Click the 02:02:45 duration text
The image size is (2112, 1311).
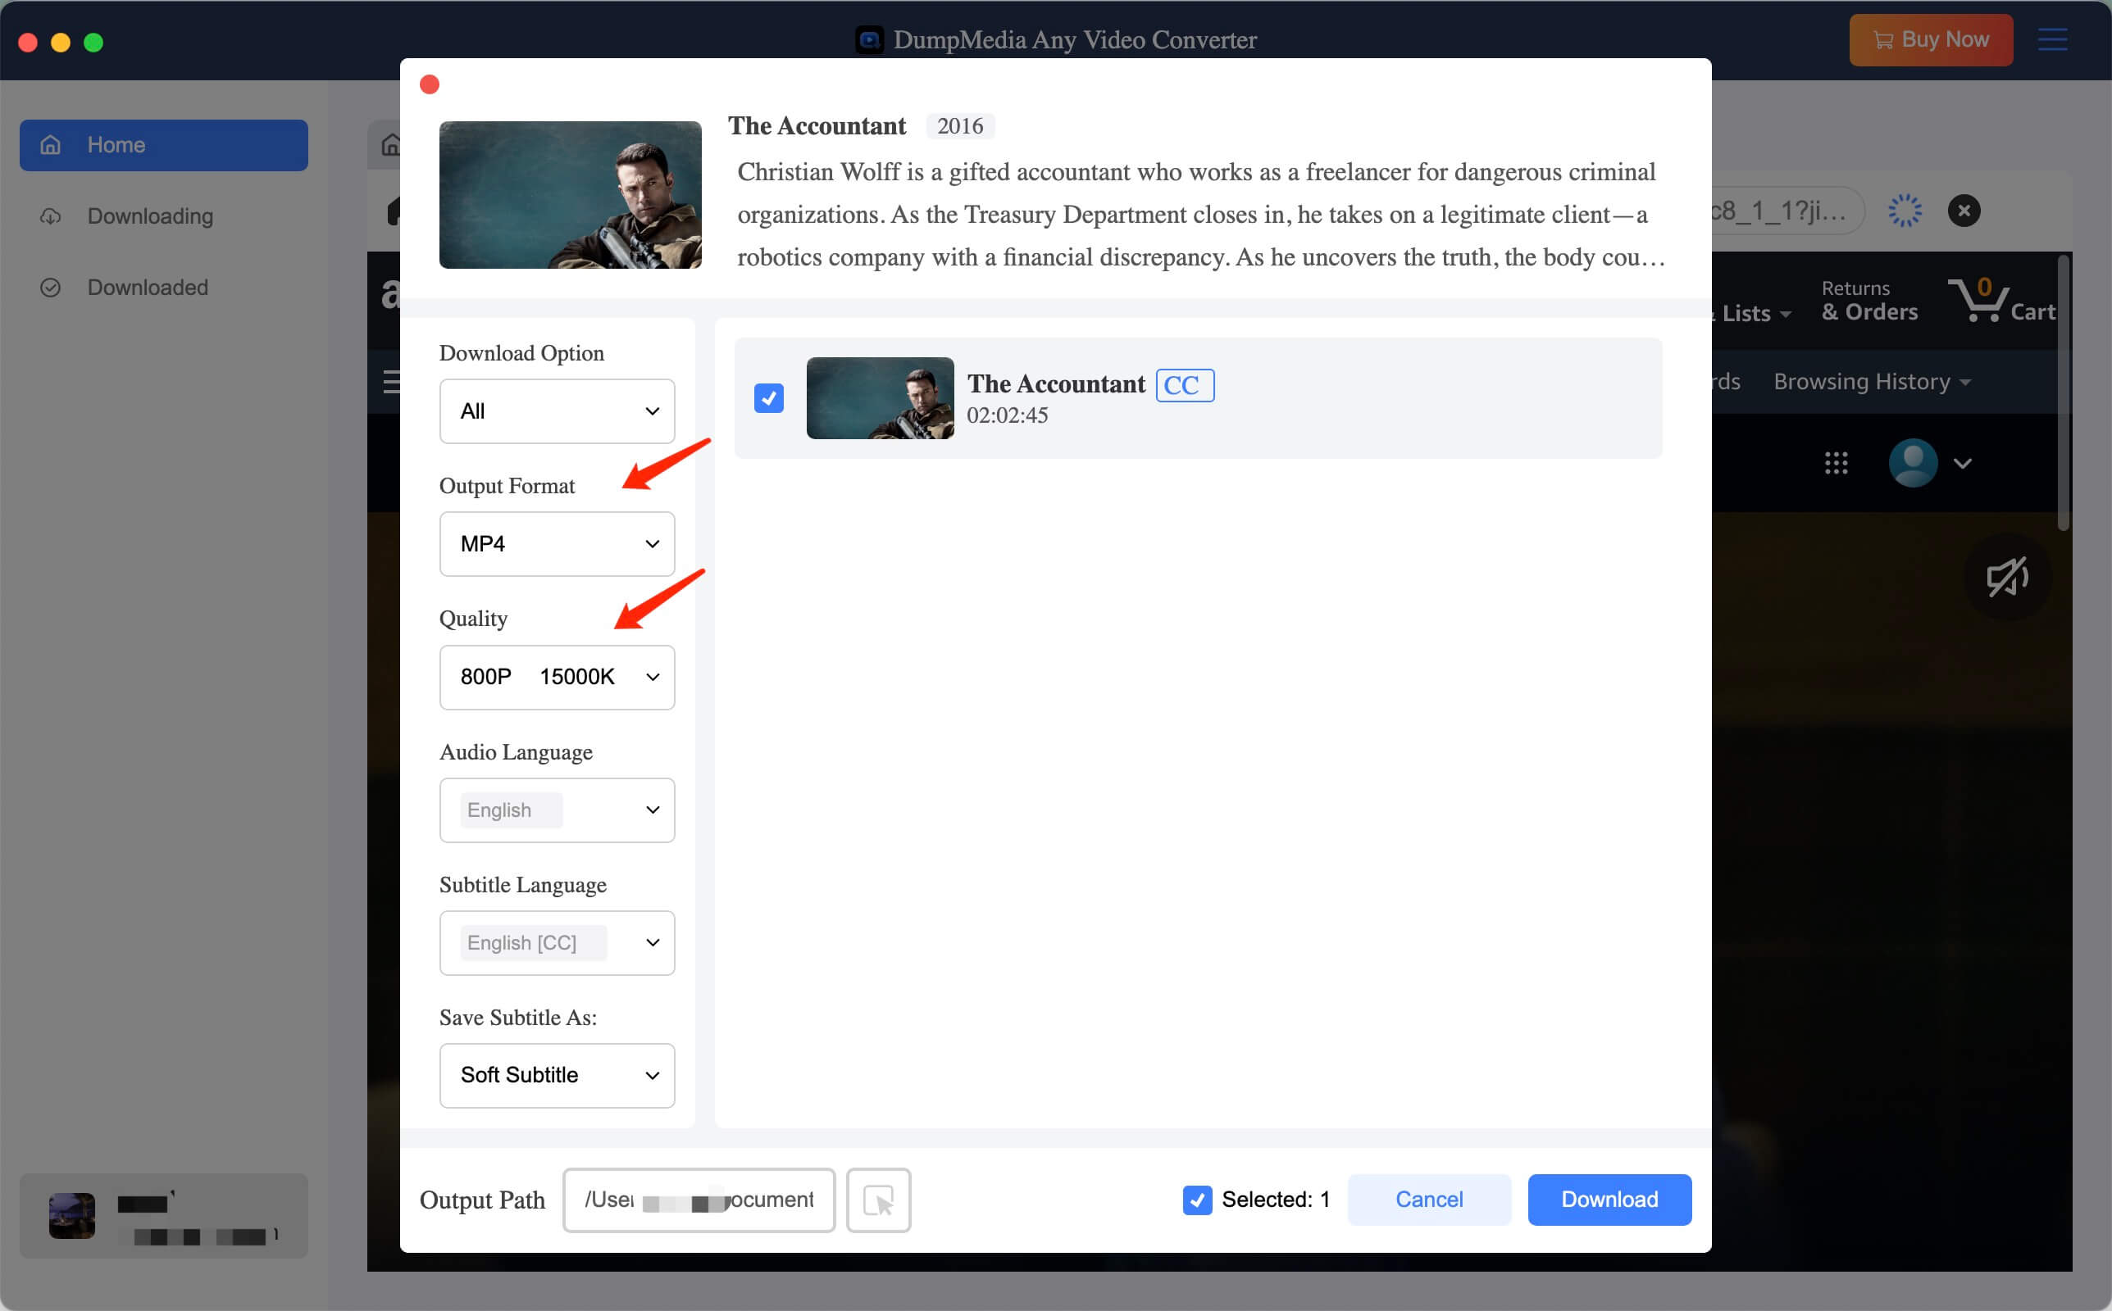[x=1007, y=415]
